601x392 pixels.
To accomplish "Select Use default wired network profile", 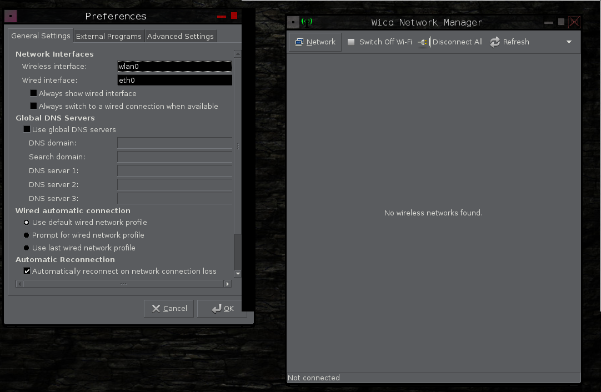I will point(27,222).
